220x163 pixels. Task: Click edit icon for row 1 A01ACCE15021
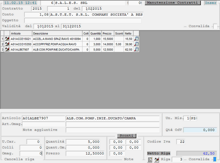point(7,39)
